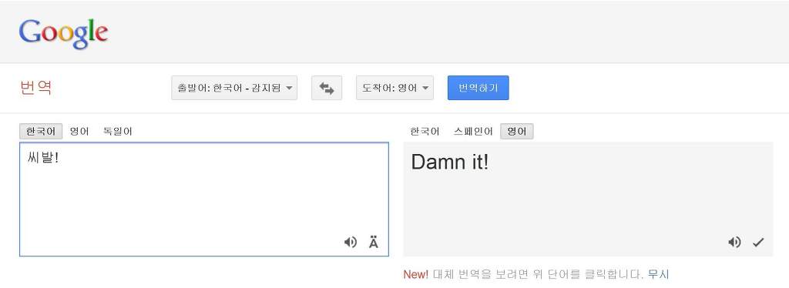This screenshot has width=789, height=288.
Task: Click the translated text 'Damn it!'
Action: (450, 162)
